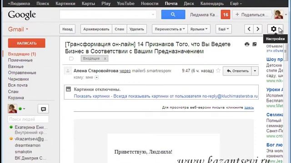
Task: Click the red НАПИСАТЬ compose button
Action: [26, 43]
